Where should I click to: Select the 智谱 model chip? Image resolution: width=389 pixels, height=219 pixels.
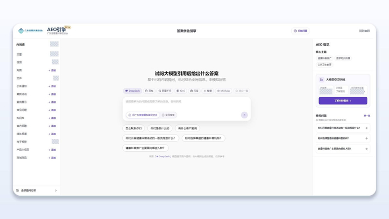(208, 91)
